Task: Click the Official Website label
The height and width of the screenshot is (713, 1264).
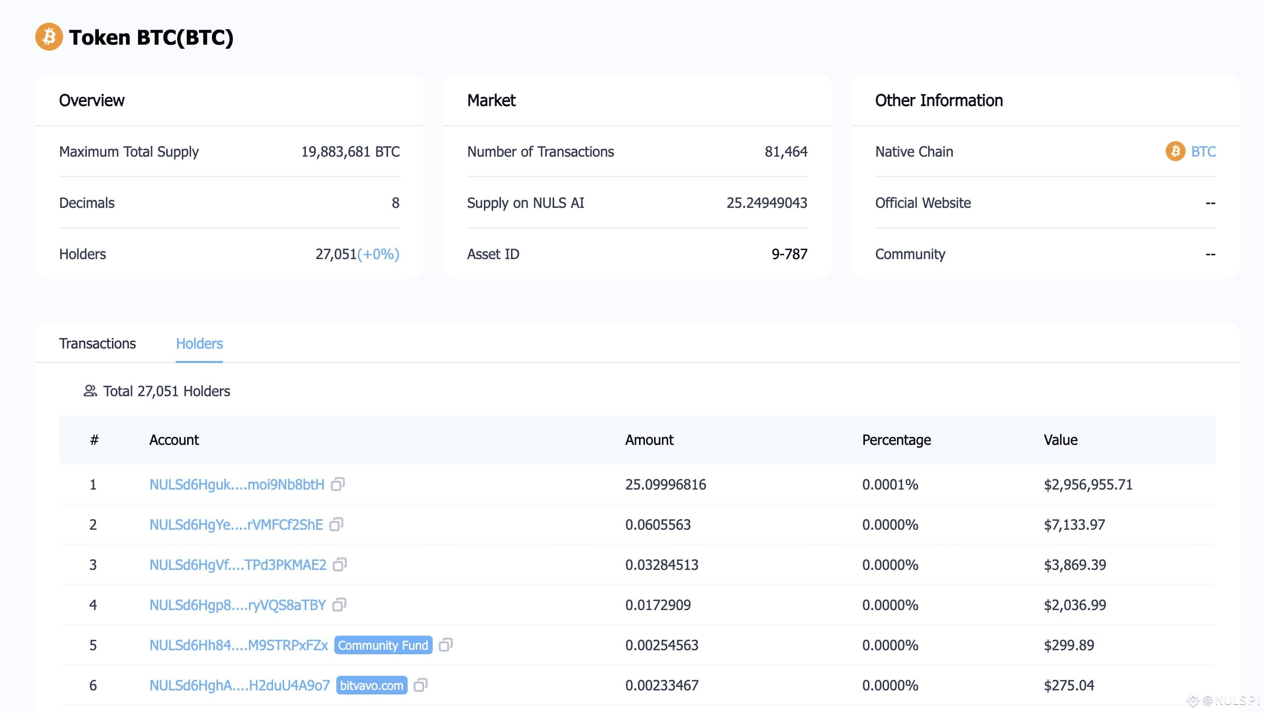Action: 923,203
